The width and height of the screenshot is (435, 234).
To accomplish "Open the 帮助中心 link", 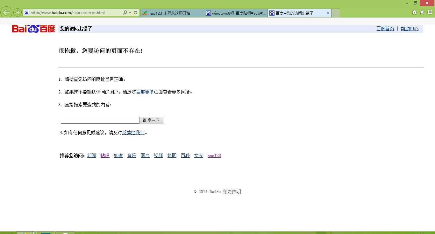I will [410, 29].
